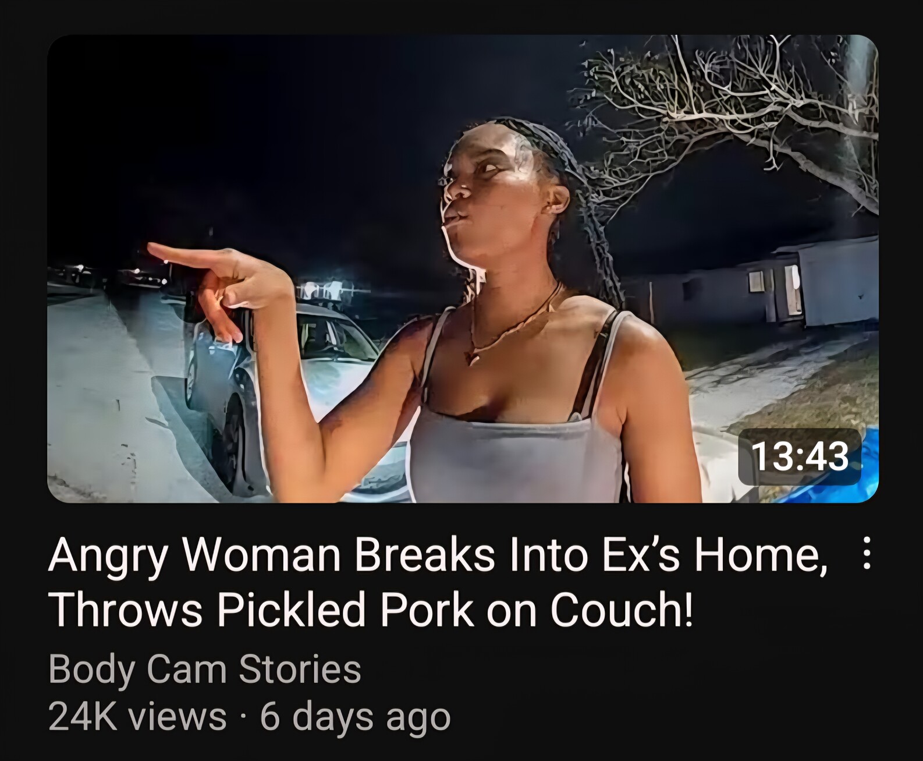Click the '6 days ago' upload date

pyautogui.click(x=355, y=717)
